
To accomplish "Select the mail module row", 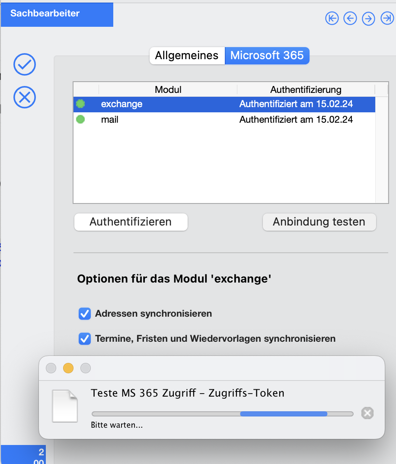I will (x=224, y=120).
